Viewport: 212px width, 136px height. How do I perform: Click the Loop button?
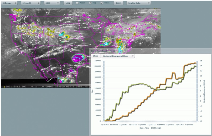pos(68,3)
